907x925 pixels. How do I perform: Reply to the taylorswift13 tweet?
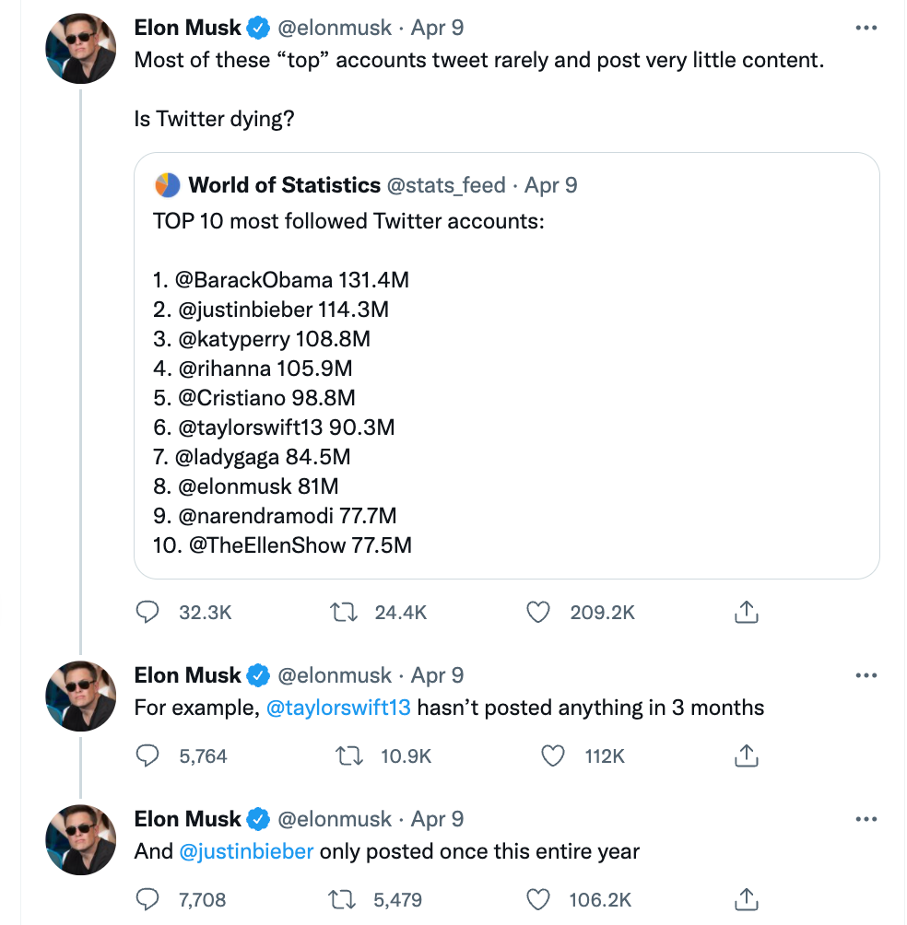point(147,756)
